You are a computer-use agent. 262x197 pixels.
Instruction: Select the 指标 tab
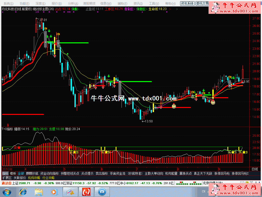pyautogui.click(x=5, y=173)
